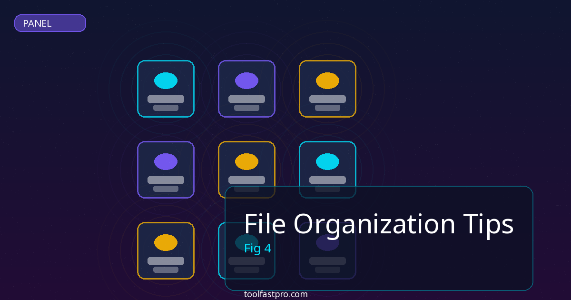Viewport: 571px width, 300px height.
Task: Click the PANEL button
Action: (50, 23)
